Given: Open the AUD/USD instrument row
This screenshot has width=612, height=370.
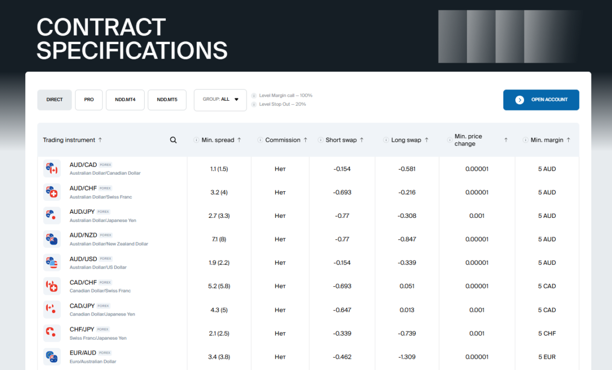Looking at the screenshot, I should 308,263.
